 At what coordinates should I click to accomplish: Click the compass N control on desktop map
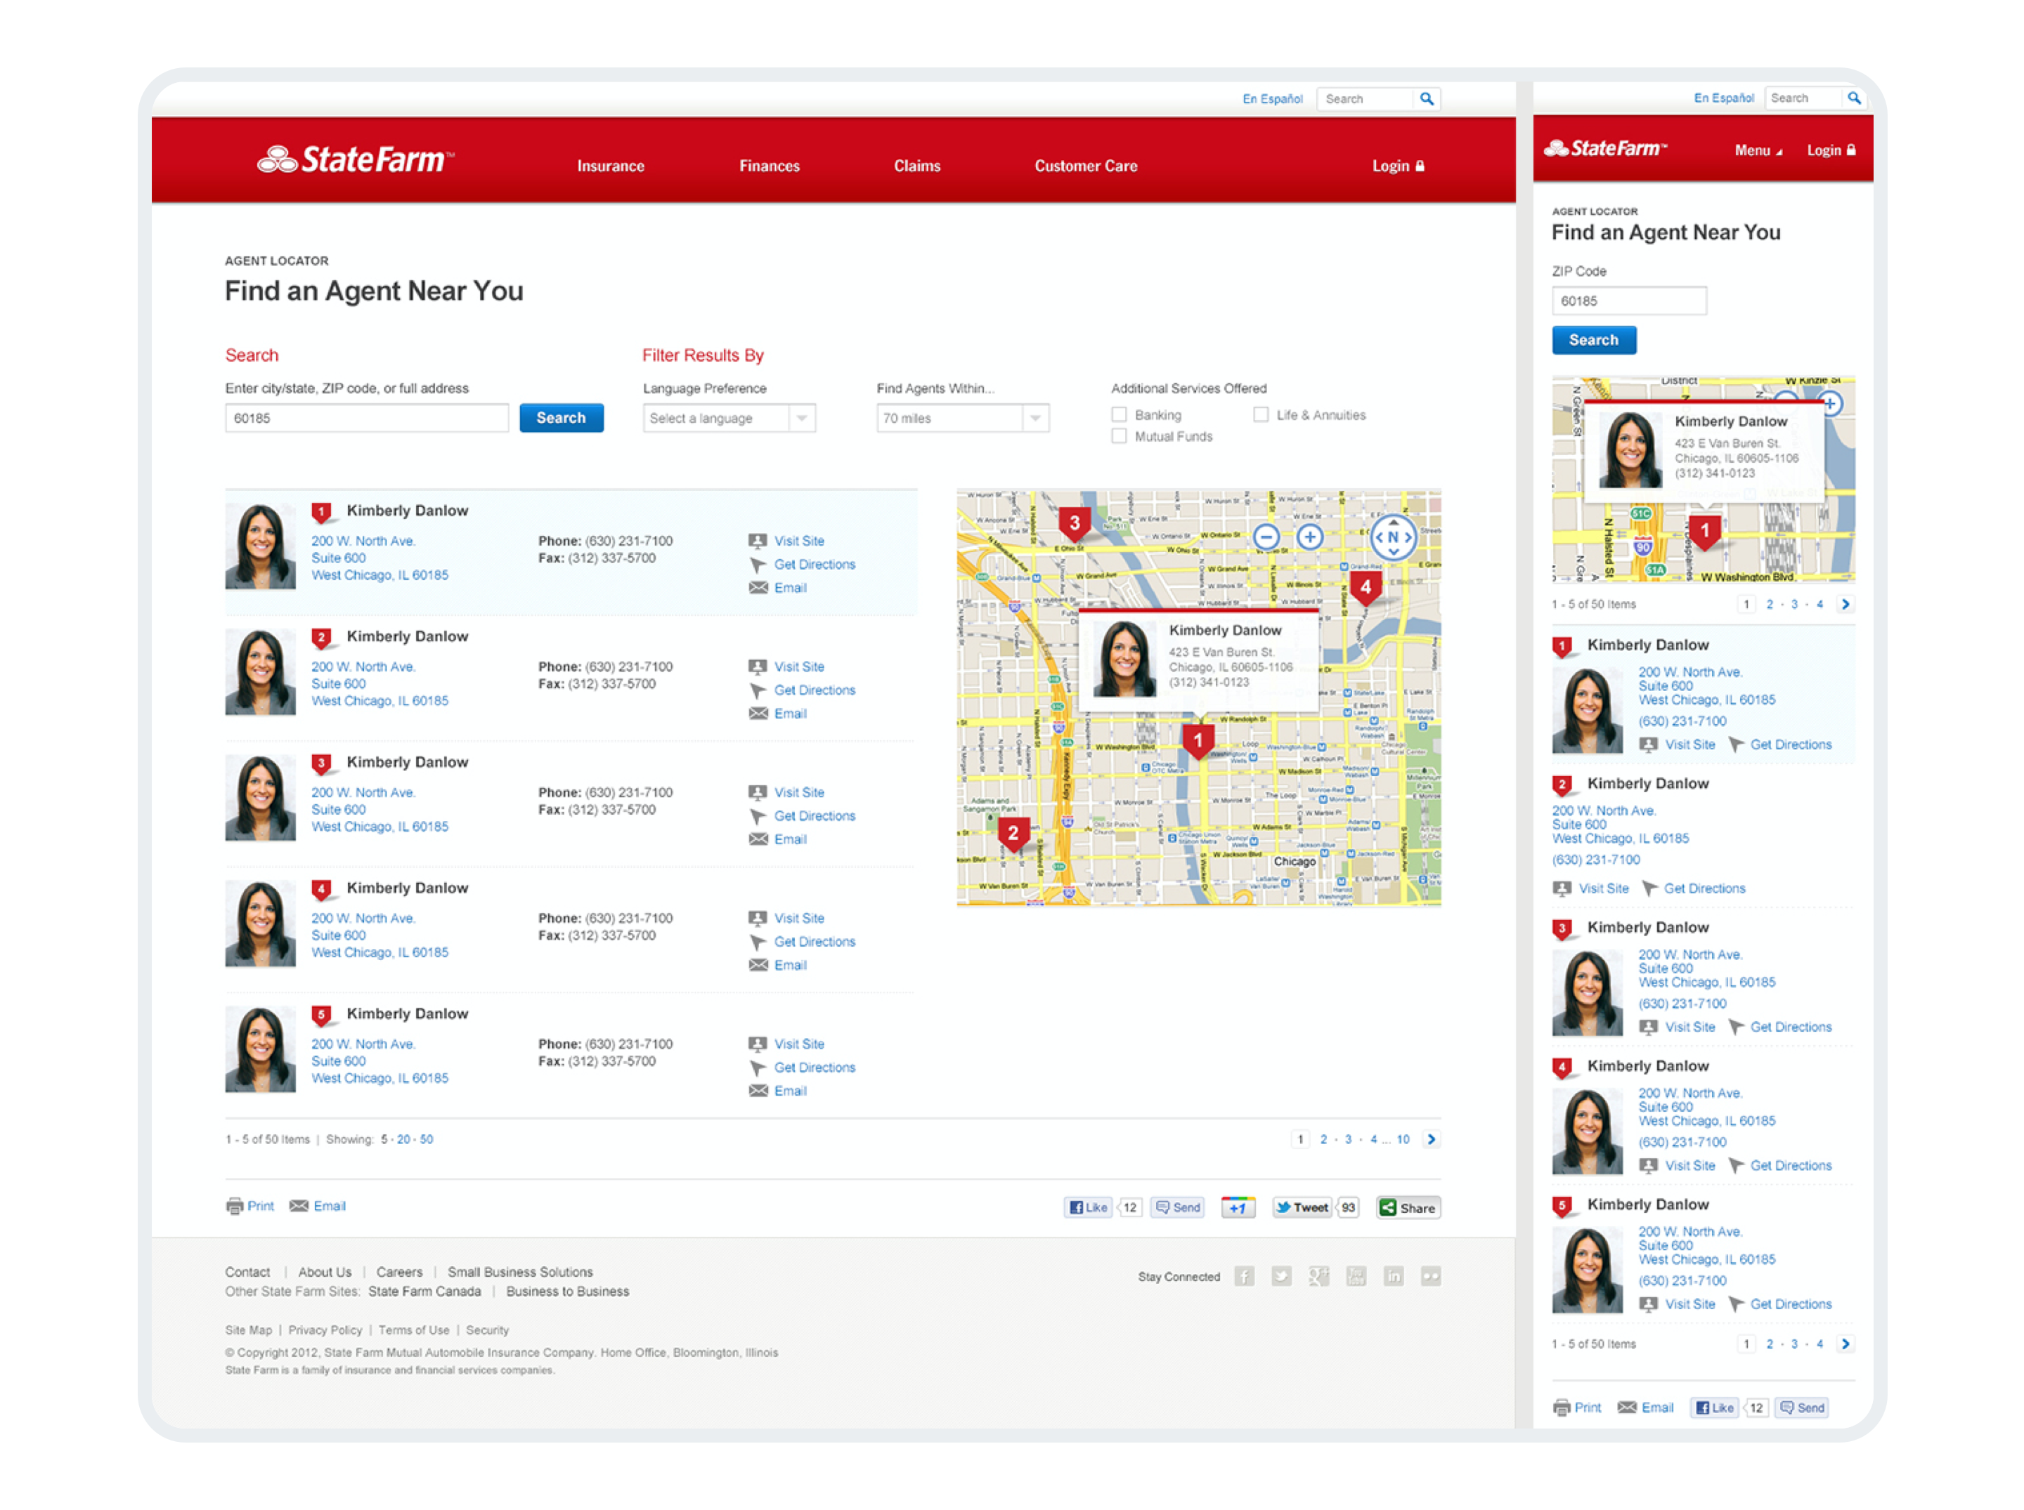coord(1392,537)
